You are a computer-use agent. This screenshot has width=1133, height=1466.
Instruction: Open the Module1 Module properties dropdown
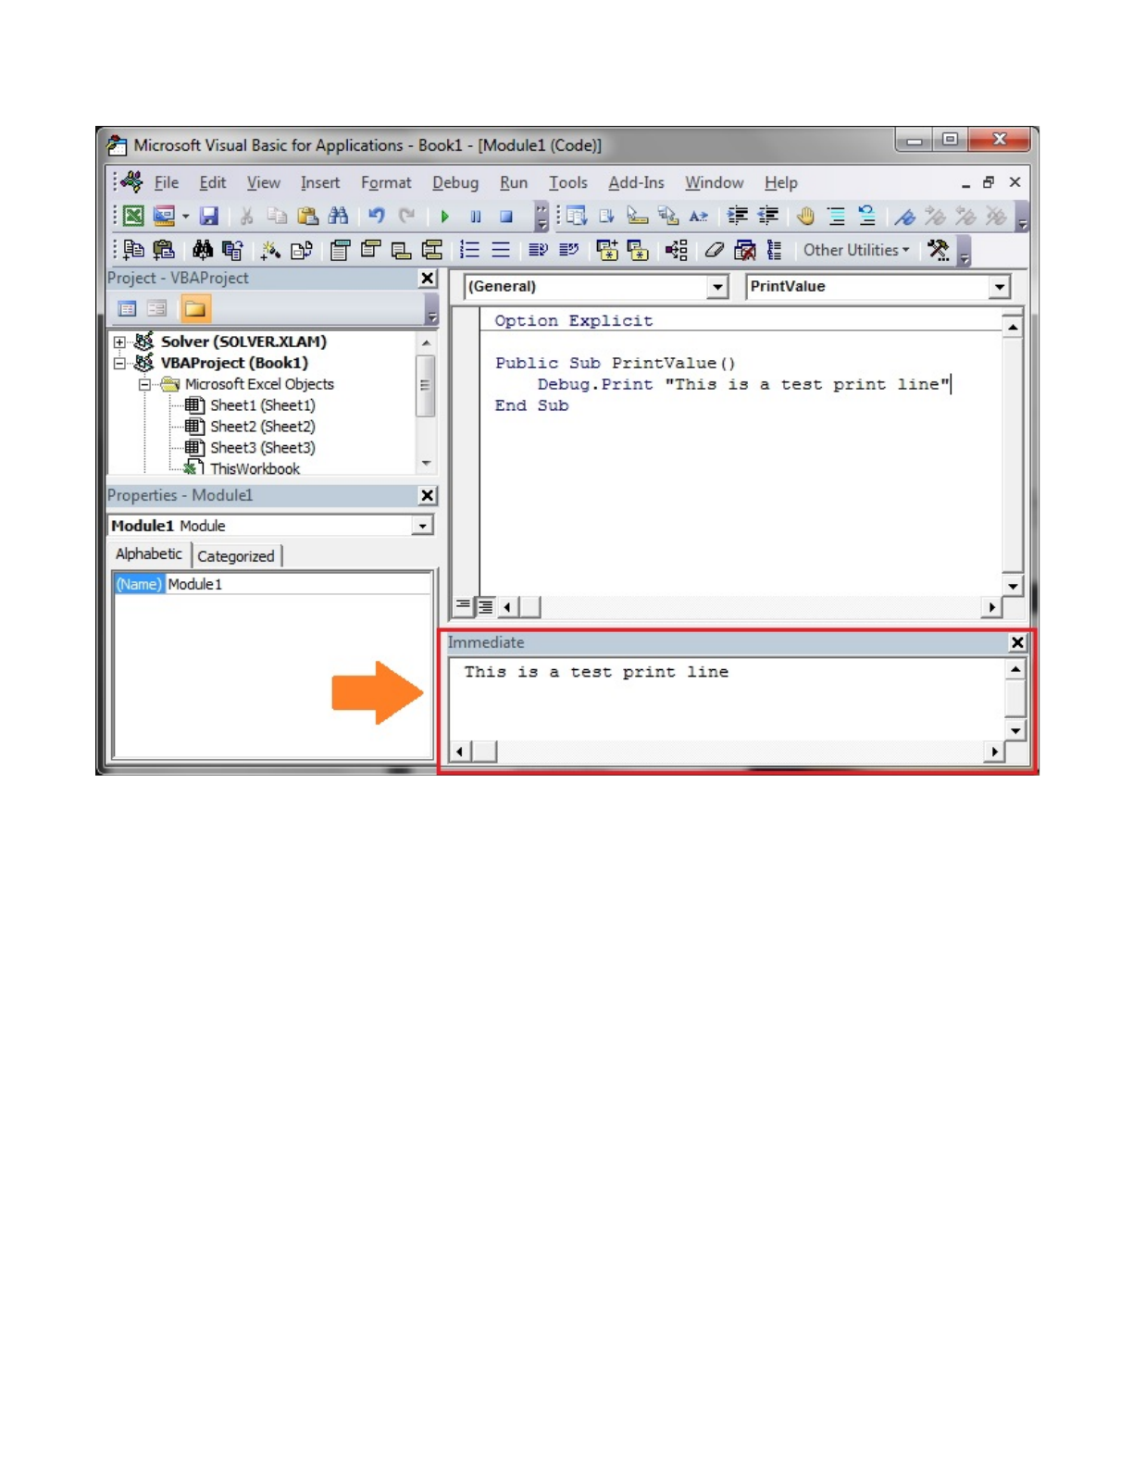coord(422,526)
